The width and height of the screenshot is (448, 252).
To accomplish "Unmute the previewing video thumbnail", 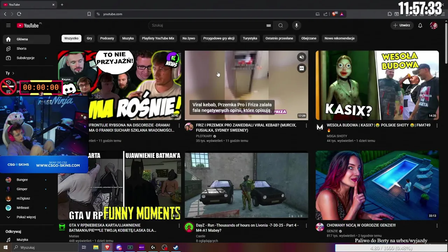I will (301, 57).
